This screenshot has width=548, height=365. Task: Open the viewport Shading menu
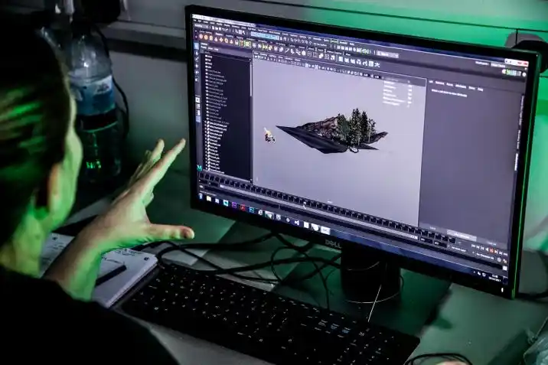coord(264,56)
